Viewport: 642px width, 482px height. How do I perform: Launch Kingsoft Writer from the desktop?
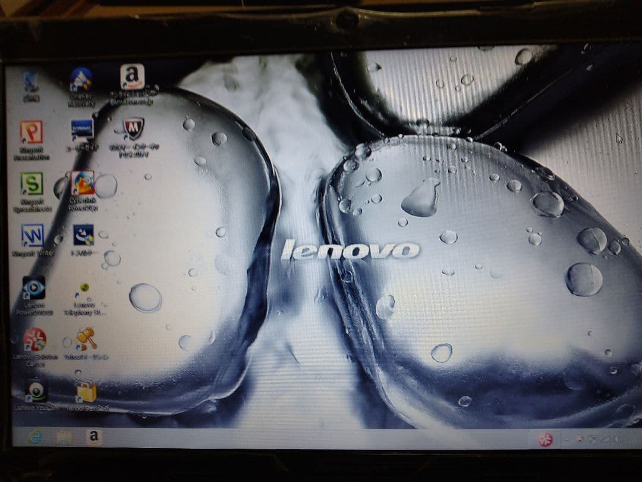[x=33, y=240]
